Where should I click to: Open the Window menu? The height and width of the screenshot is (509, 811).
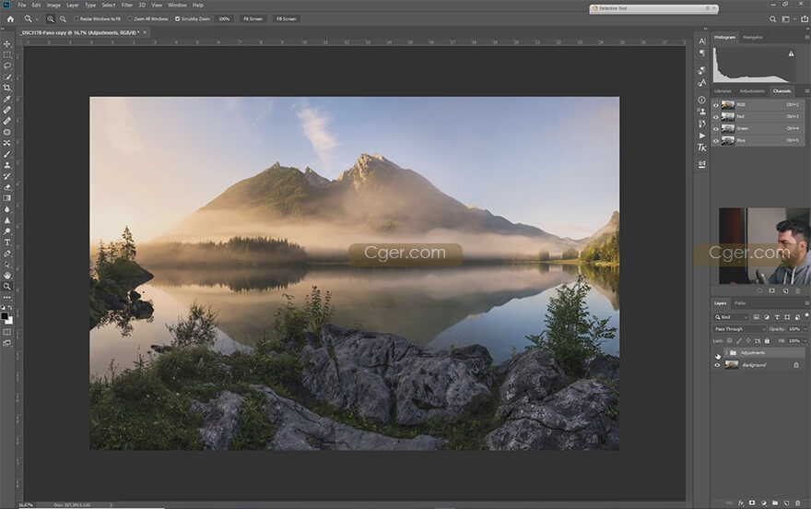pos(177,6)
